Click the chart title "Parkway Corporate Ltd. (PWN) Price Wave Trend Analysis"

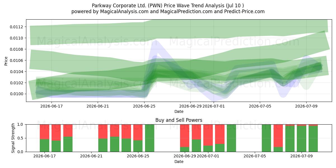coord(168,6)
